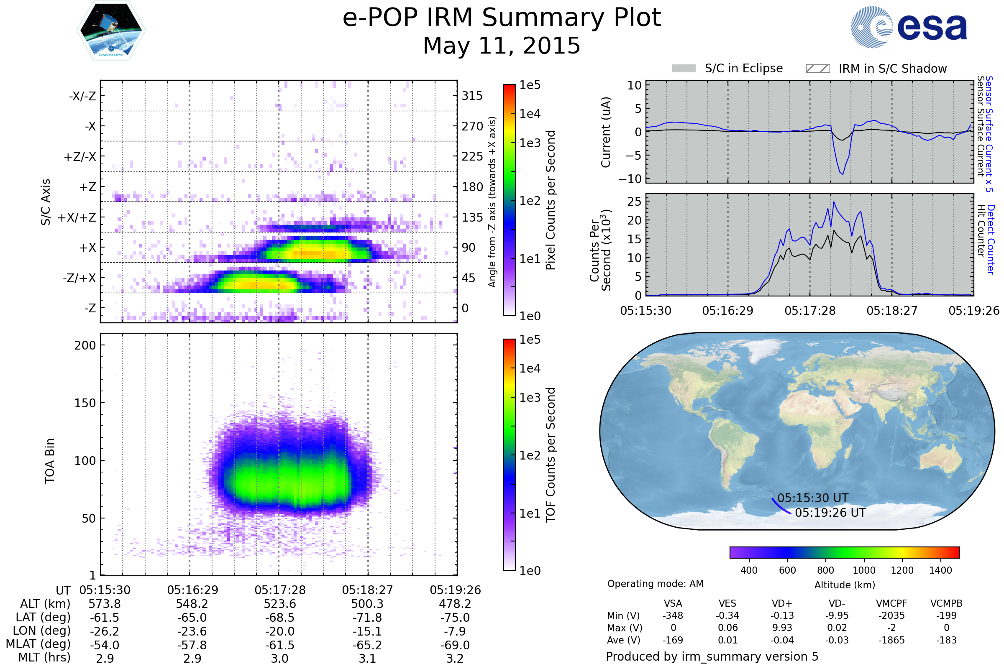
Task: Click the 05:19:26 UT map label
Action: click(x=830, y=513)
